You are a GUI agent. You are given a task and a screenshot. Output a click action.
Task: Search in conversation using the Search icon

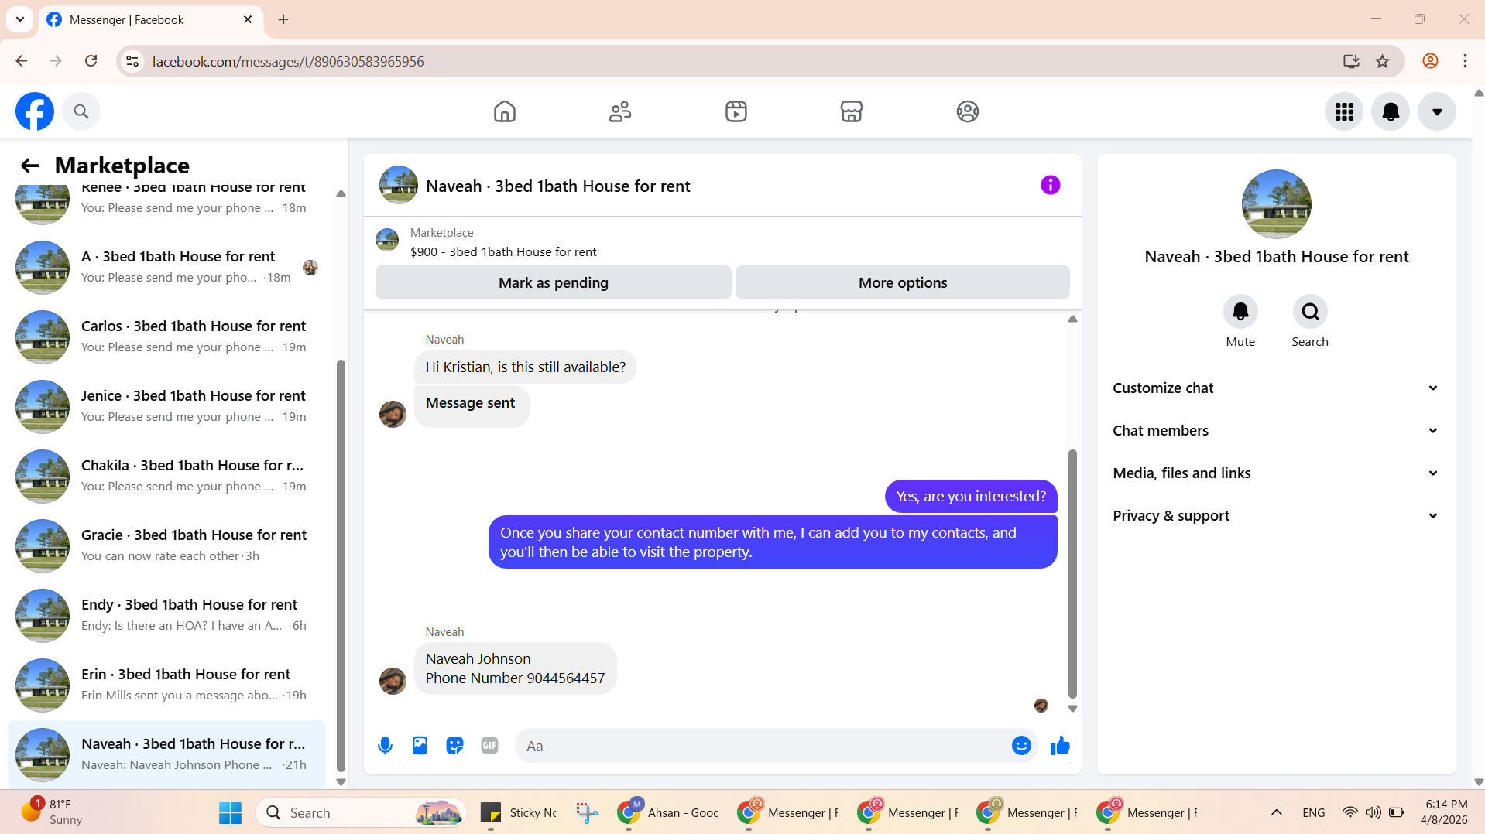(x=1310, y=312)
